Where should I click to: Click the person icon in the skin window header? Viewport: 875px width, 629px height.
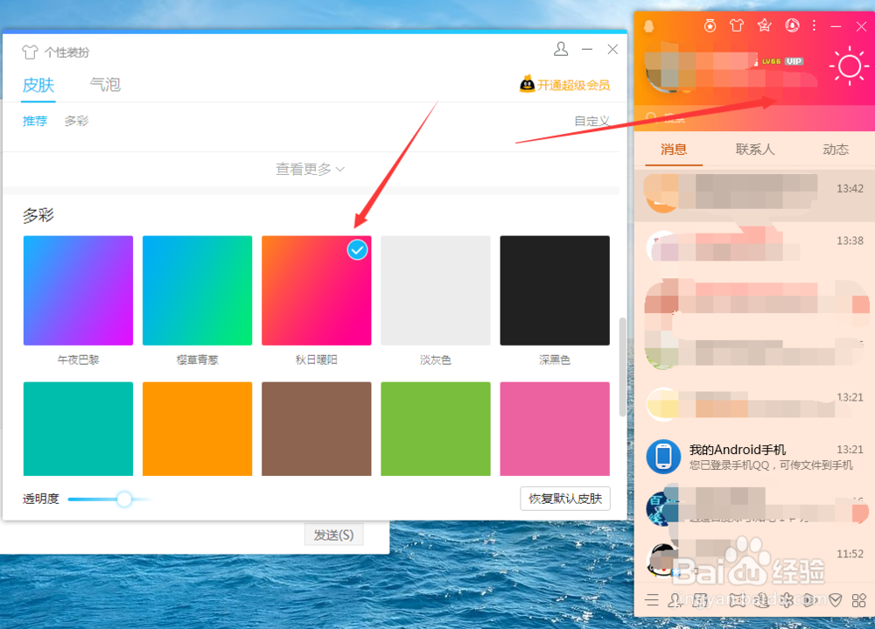click(x=561, y=50)
